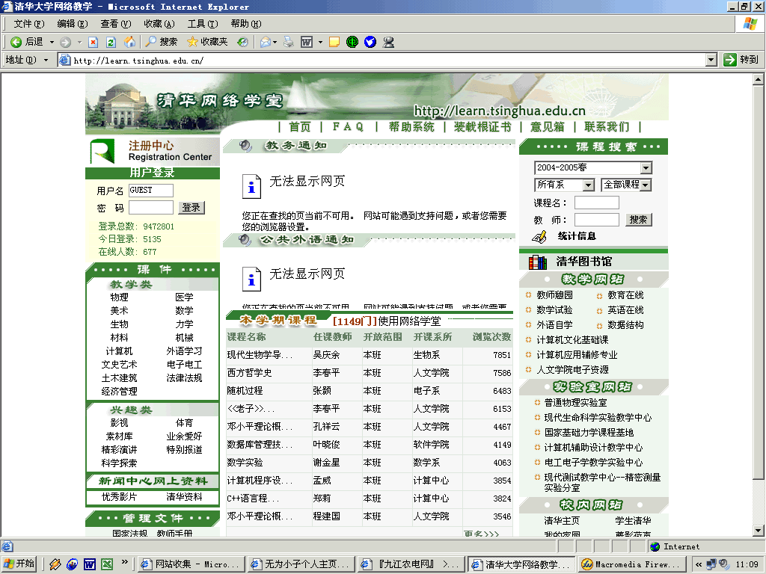The image size is (766, 574).
Task: Click the 搜索 course search button
Action: (639, 220)
